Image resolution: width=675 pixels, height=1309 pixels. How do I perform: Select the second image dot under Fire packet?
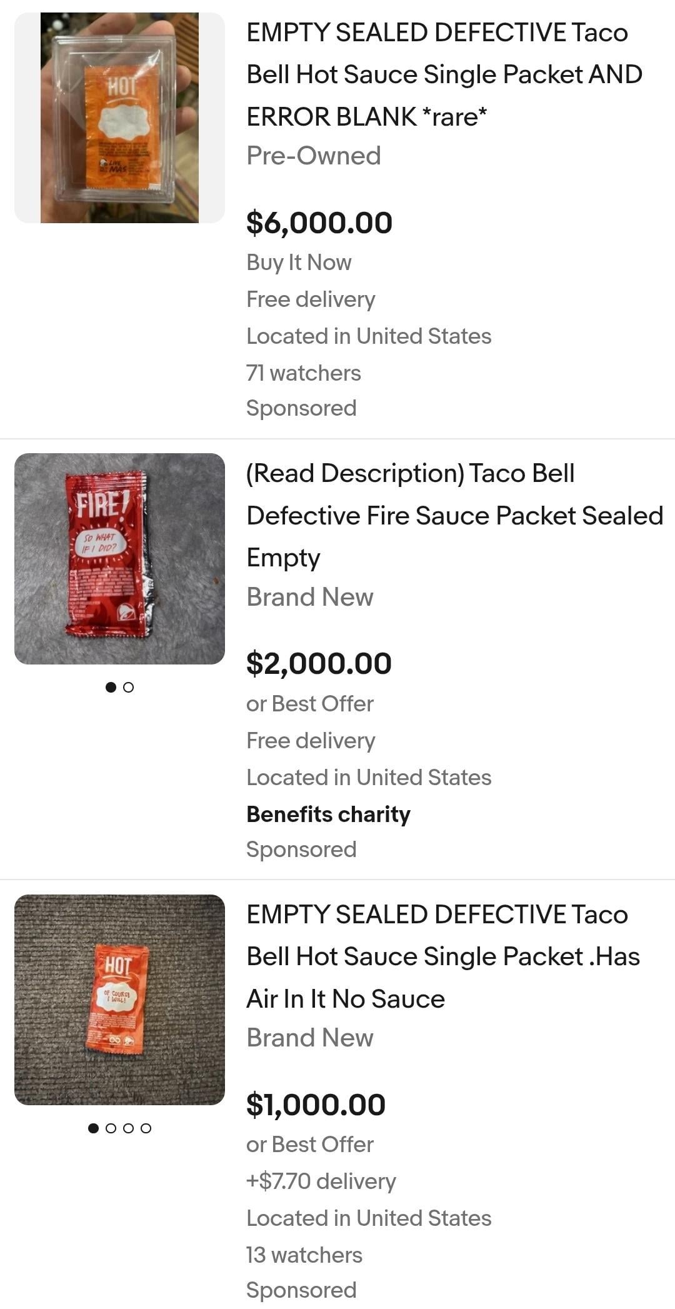coord(129,688)
